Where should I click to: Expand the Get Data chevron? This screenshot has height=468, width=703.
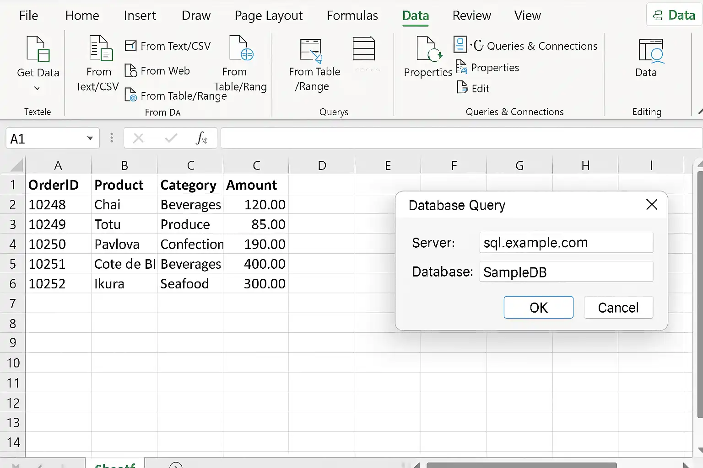[x=37, y=88]
